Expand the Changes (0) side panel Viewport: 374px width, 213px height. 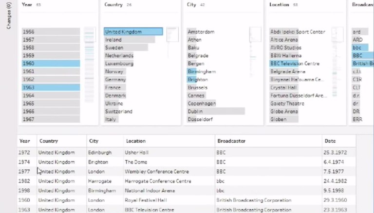click(x=9, y=16)
